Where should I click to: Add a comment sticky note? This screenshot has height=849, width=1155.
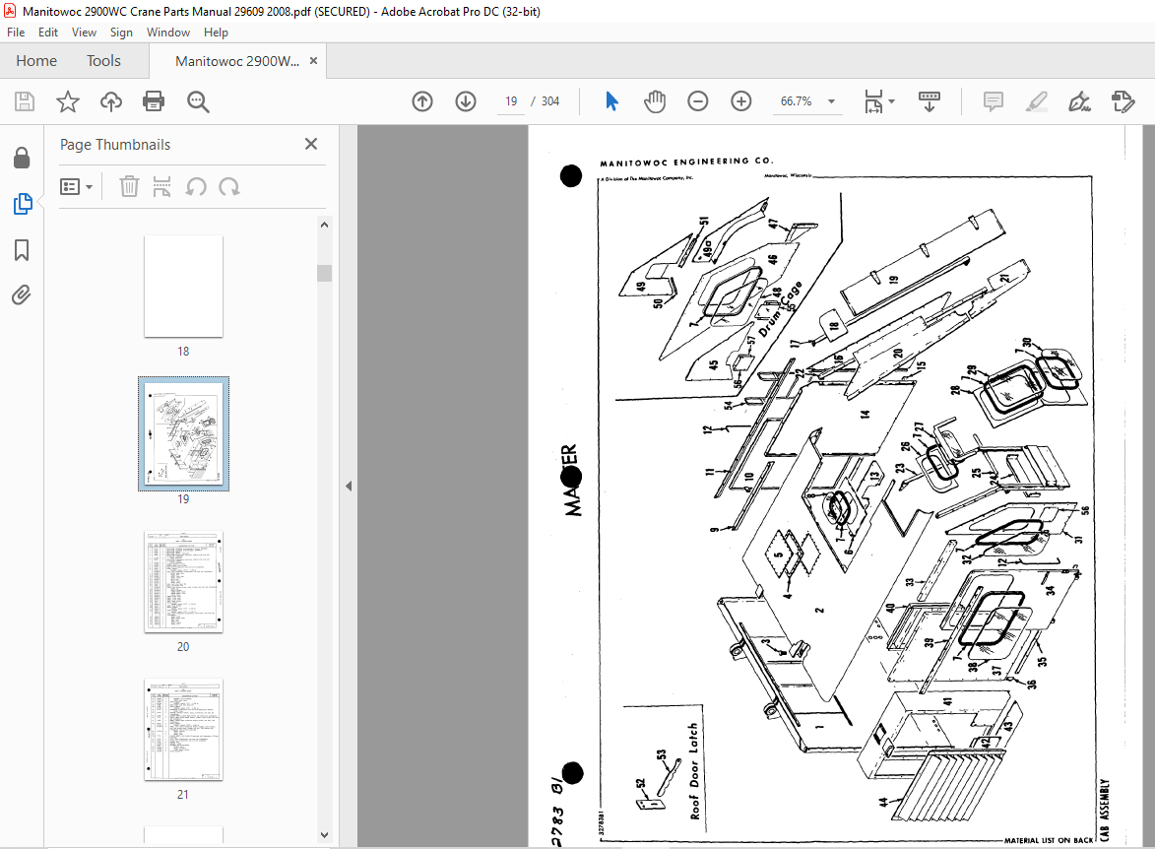993,101
